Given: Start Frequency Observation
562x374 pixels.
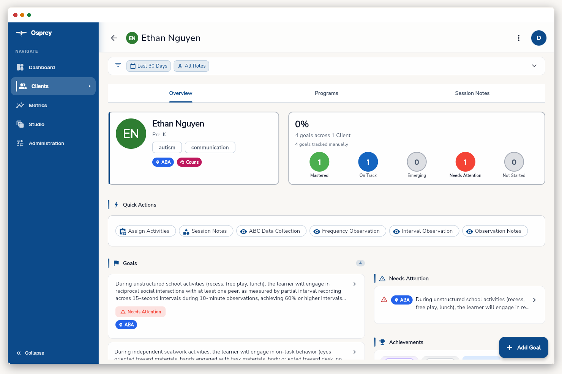Looking at the screenshot, I should (347, 231).
